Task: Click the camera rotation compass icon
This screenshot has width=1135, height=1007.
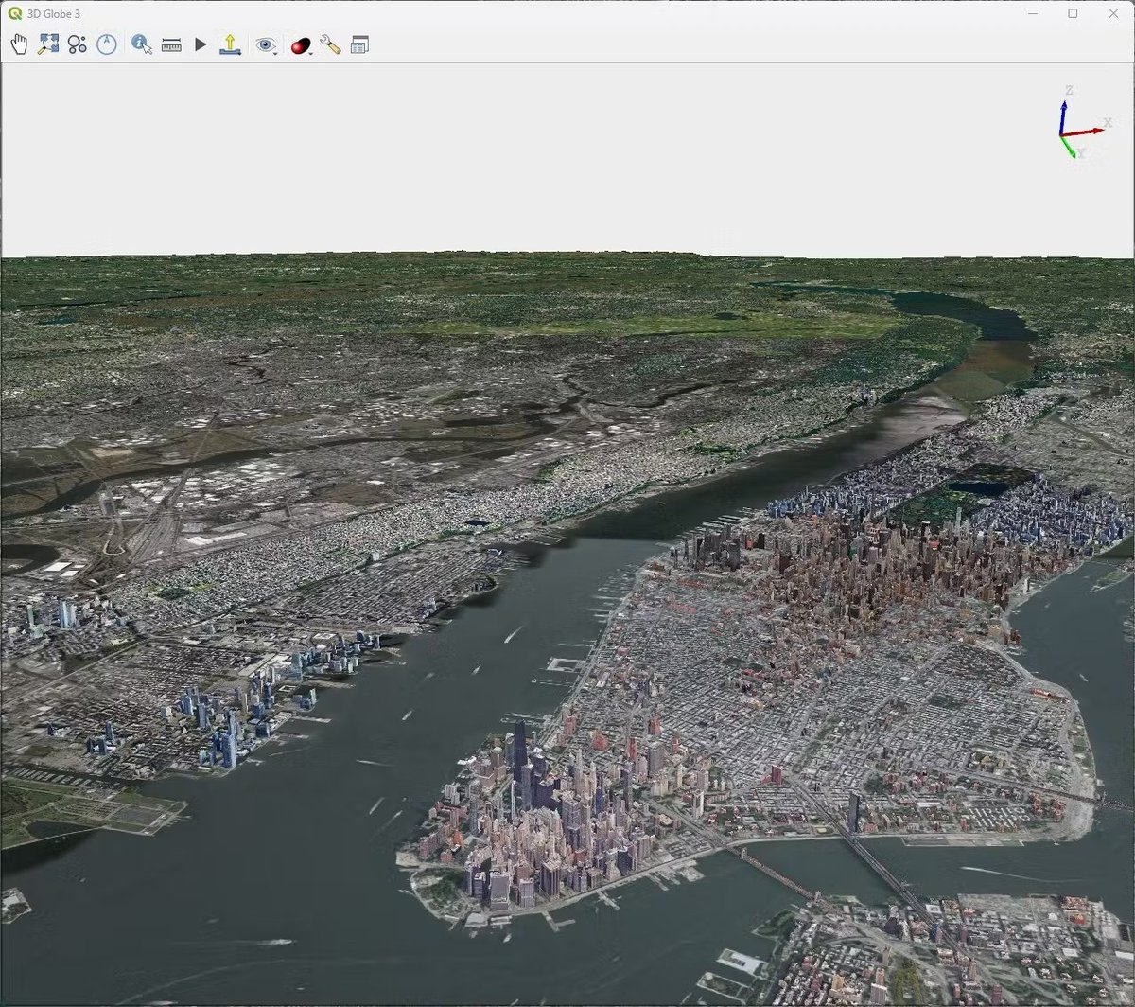Action: point(107,43)
